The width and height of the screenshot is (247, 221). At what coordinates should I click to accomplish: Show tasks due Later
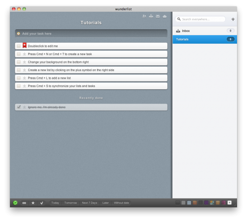click(106, 203)
